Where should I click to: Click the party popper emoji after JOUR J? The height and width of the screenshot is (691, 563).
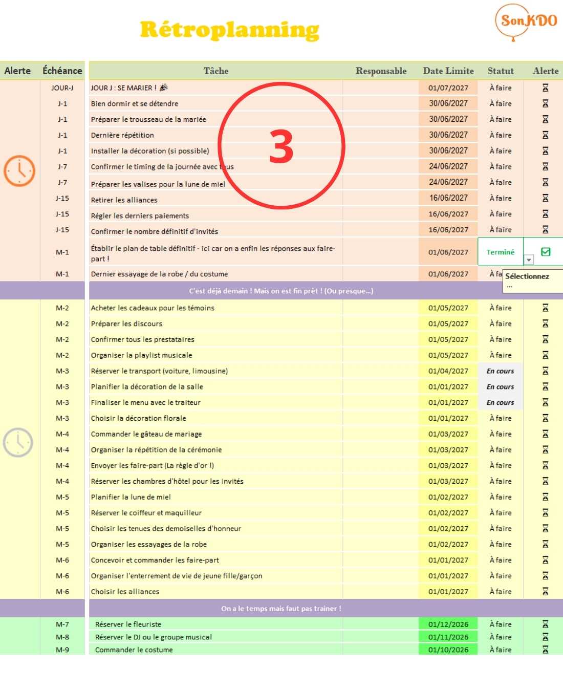point(164,88)
